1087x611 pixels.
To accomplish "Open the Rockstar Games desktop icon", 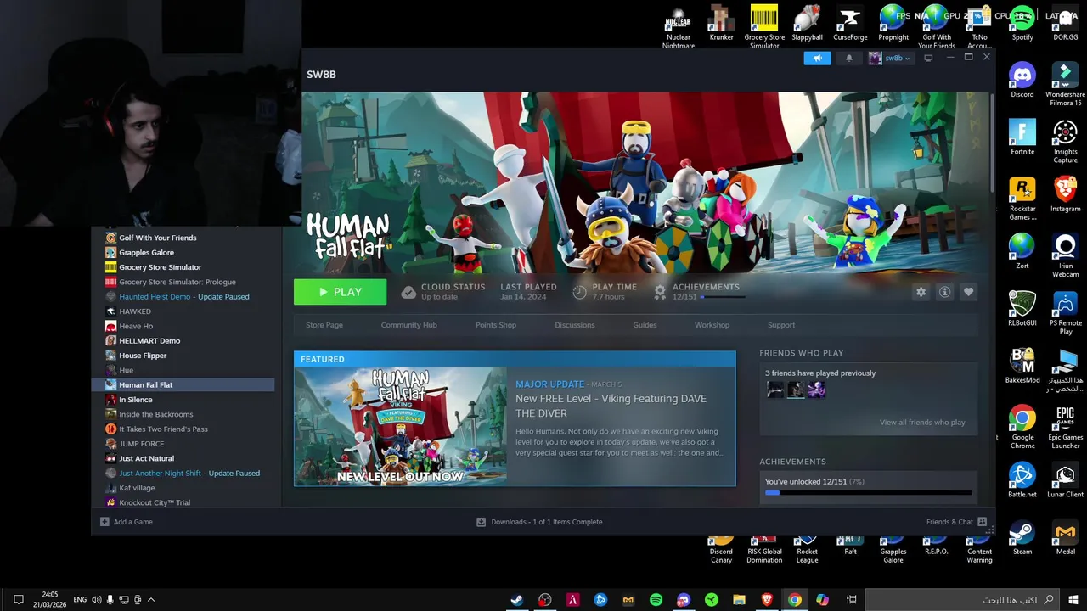I will (1022, 199).
